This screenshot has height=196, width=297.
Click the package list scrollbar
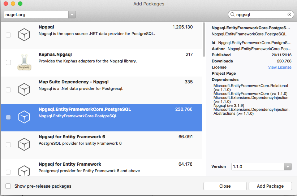coord(204,40)
